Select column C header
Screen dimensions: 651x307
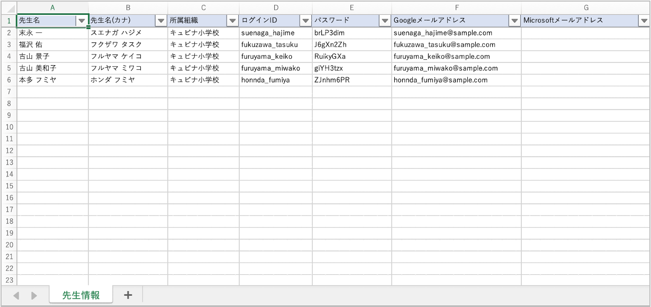[x=203, y=7]
